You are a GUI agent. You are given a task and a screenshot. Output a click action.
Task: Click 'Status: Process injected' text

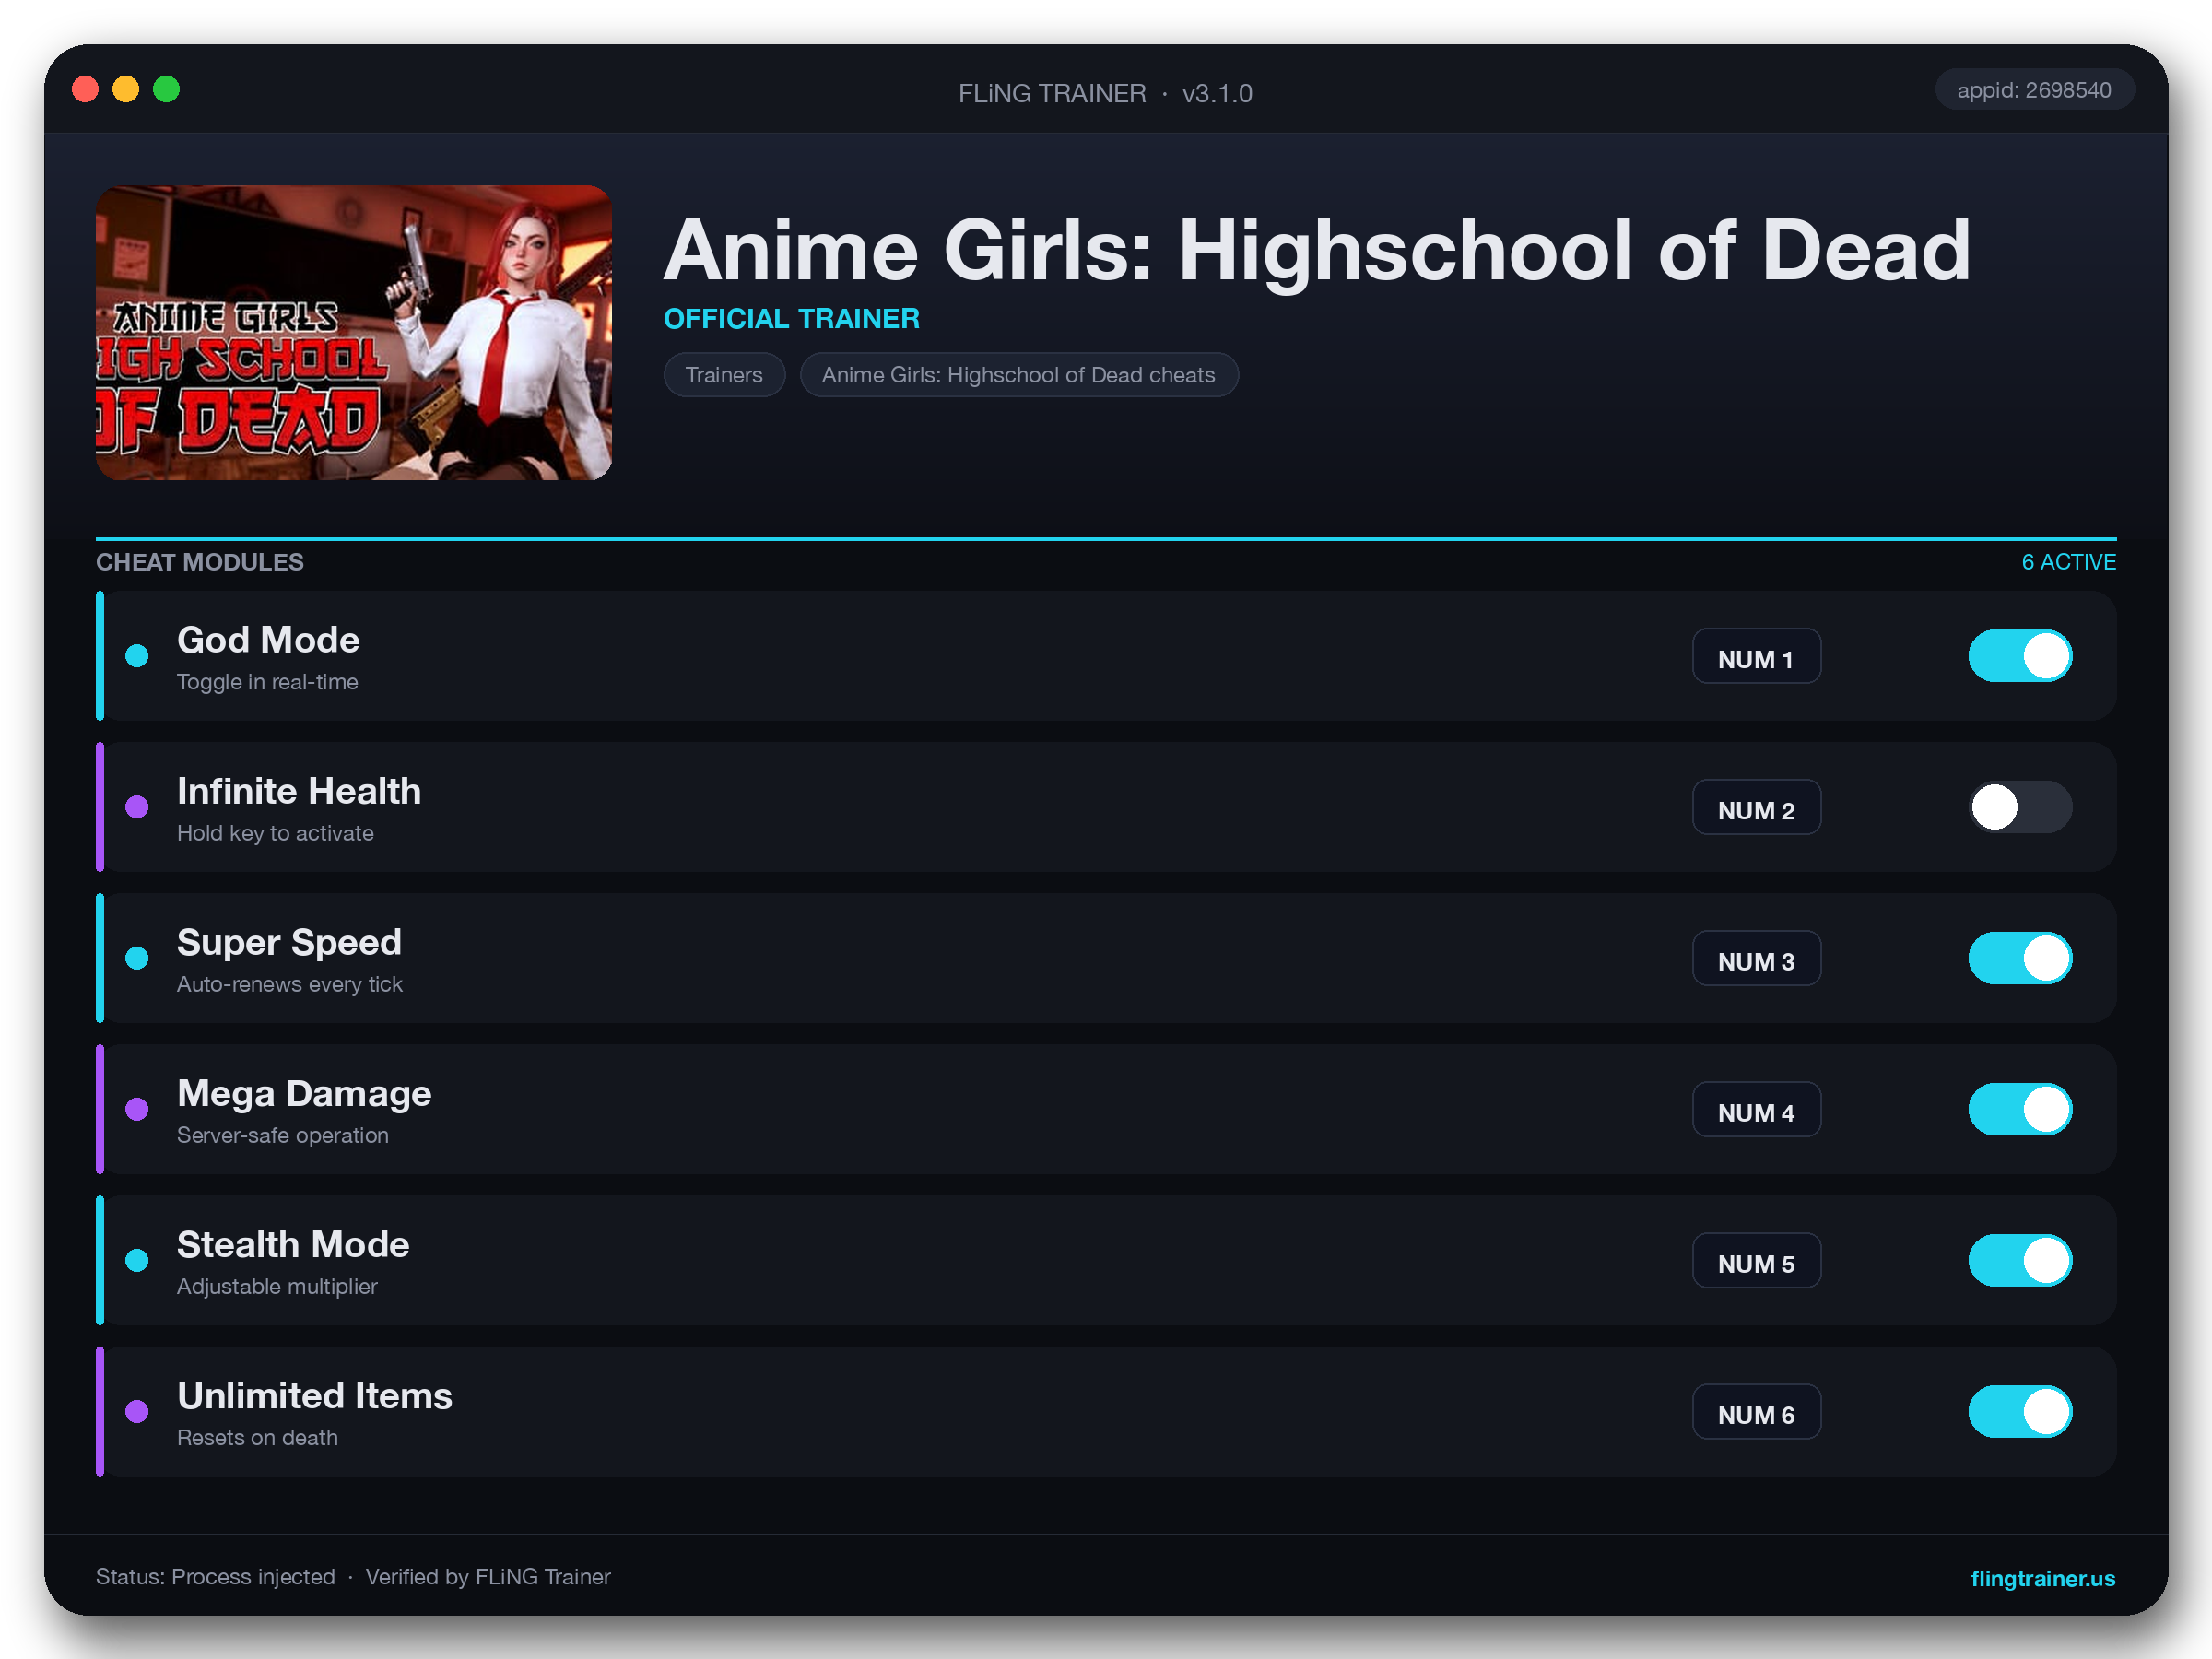click(215, 1576)
